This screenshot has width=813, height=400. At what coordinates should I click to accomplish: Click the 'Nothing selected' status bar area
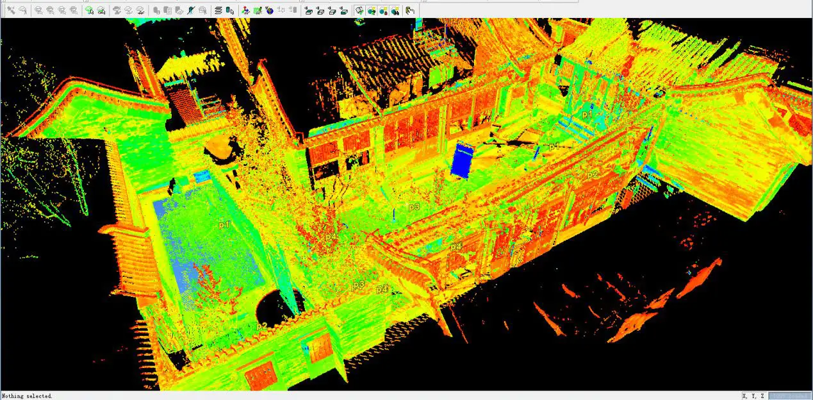pos(26,396)
